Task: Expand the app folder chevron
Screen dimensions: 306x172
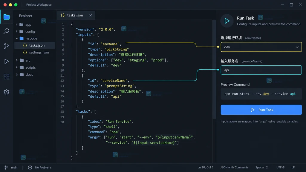Action: pyautogui.click(x=17, y=24)
